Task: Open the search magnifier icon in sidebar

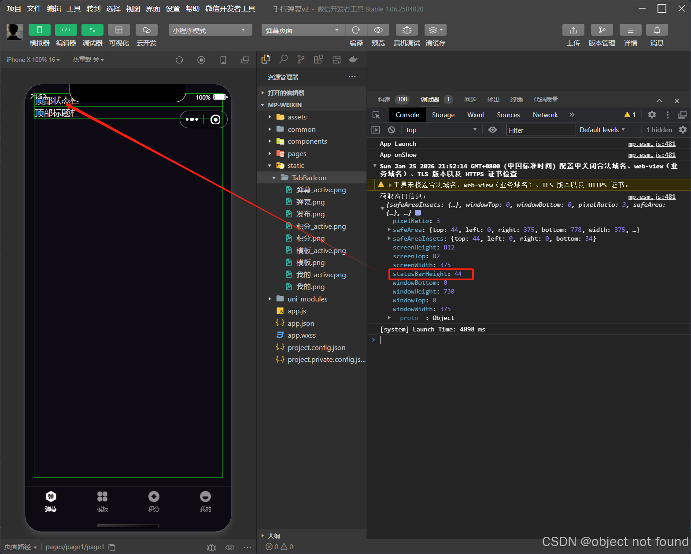Action: tap(284, 59)
